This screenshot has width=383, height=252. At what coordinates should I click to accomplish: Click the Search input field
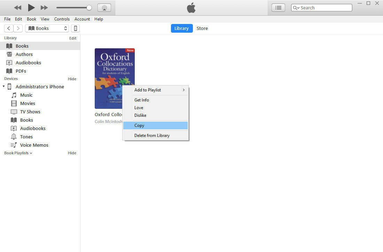click(x=322, y=8)
